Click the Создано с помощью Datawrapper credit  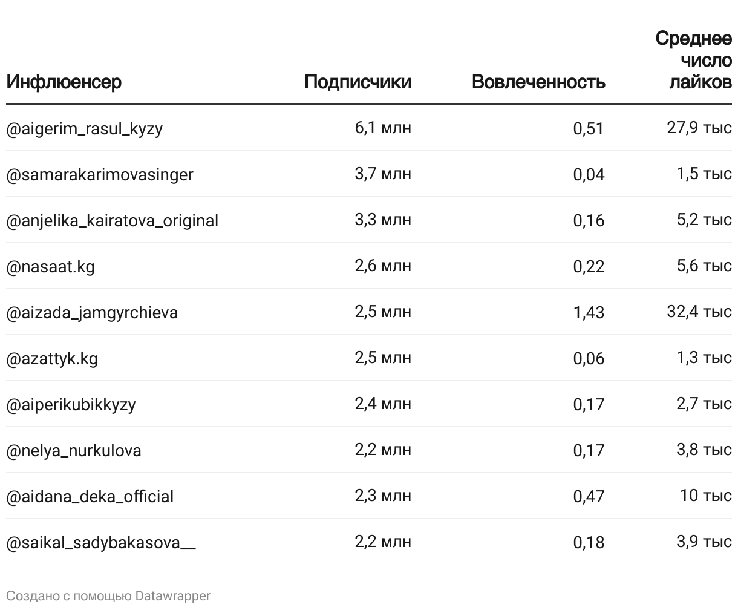pyautogui.click(x=109, y=596)
